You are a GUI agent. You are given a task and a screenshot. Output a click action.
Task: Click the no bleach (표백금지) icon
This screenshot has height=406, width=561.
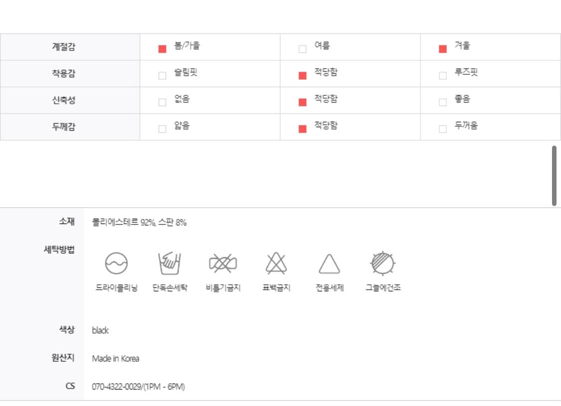point(276,263)
